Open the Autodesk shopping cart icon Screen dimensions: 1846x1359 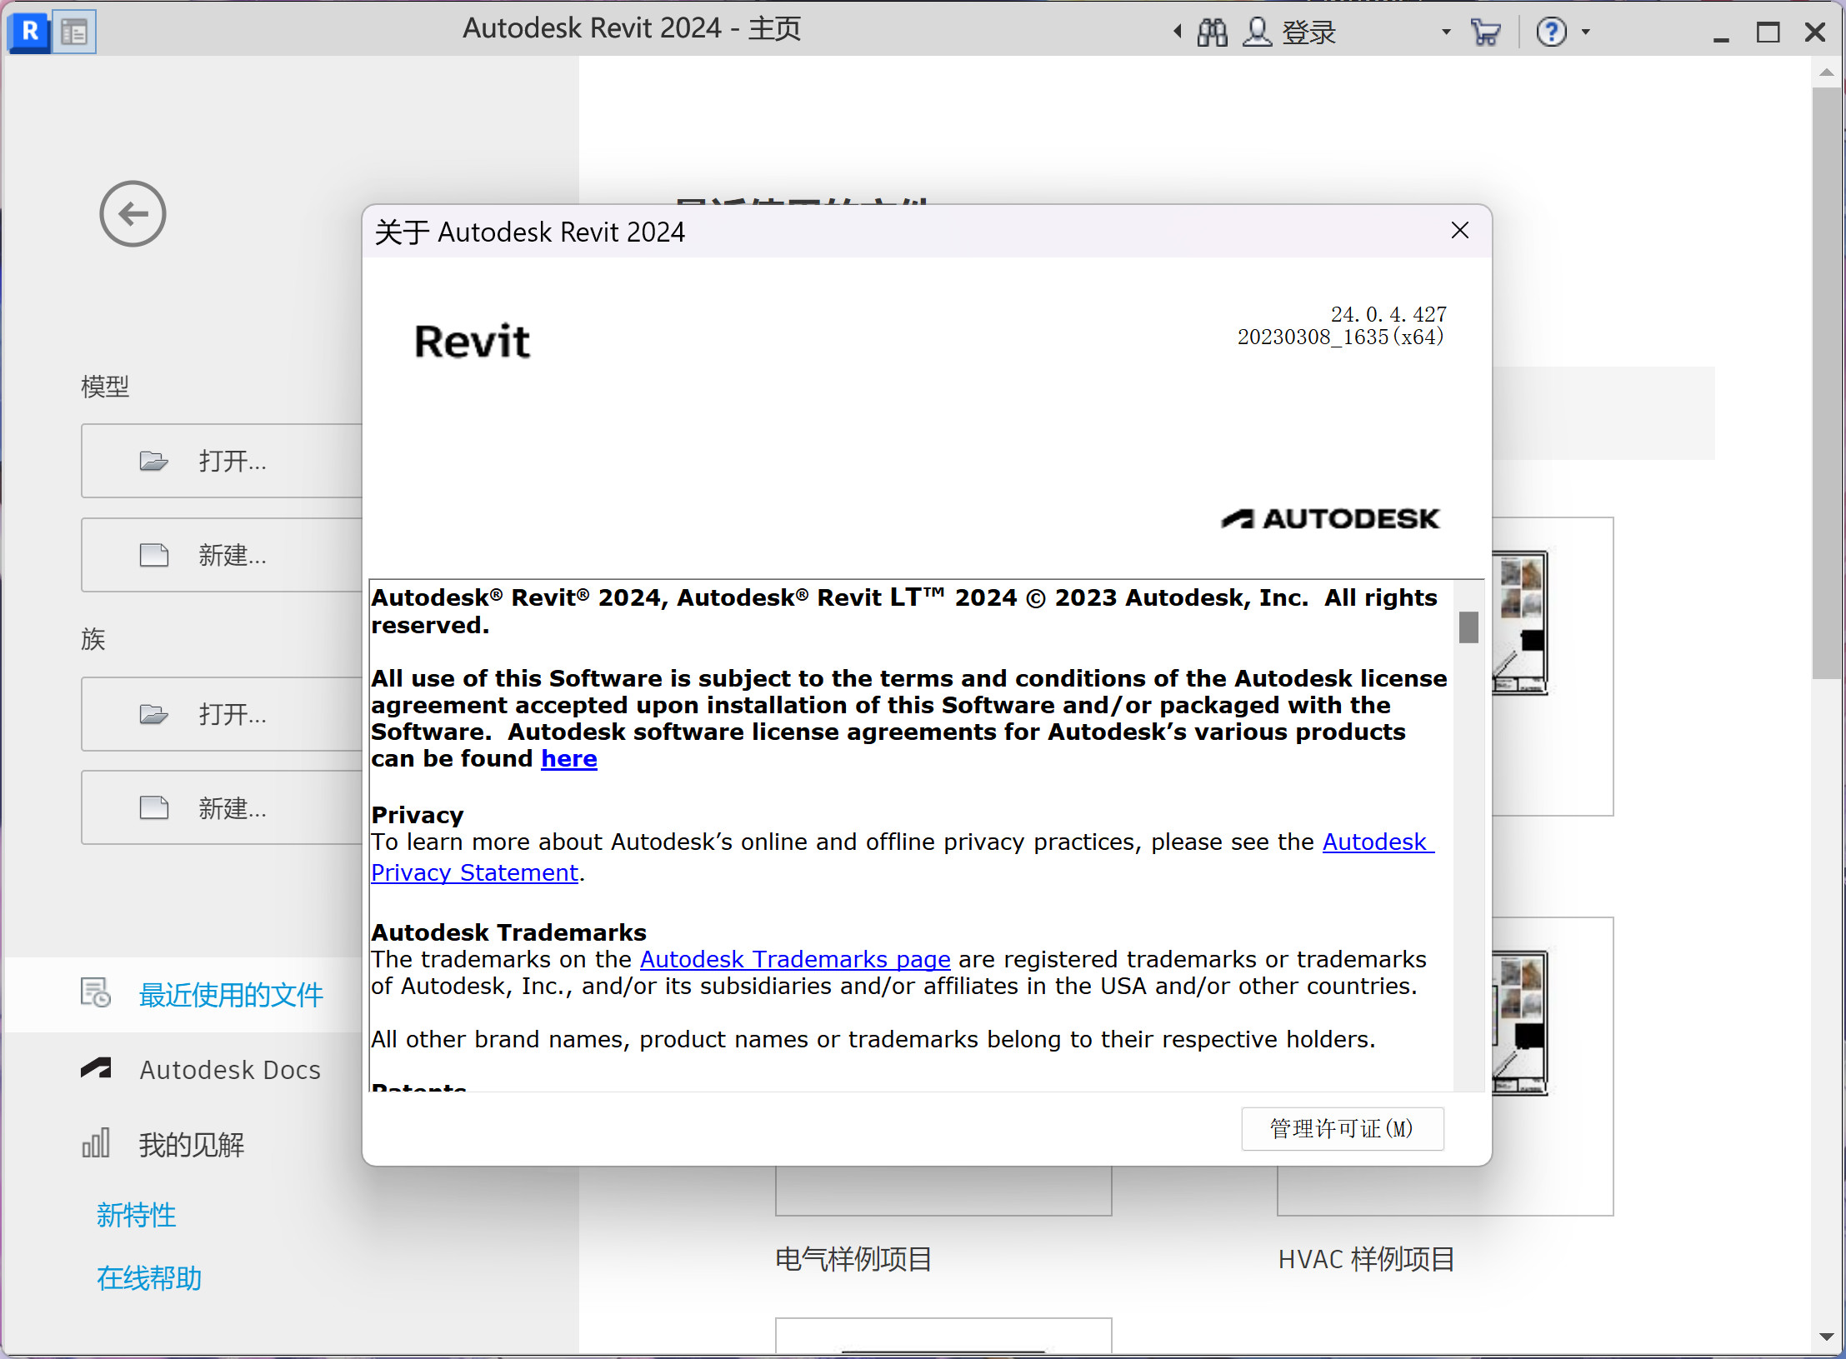[x=1485, y=32]
